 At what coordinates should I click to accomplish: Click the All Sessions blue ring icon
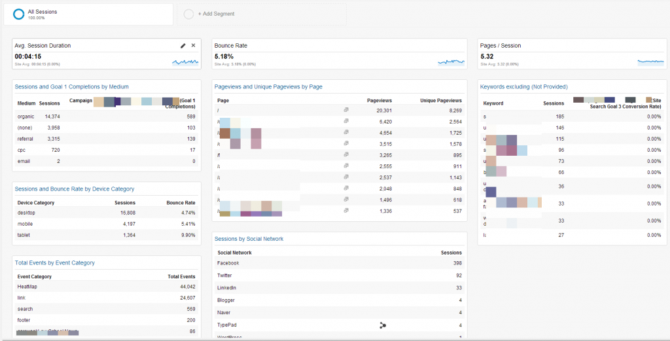(19, 14)
